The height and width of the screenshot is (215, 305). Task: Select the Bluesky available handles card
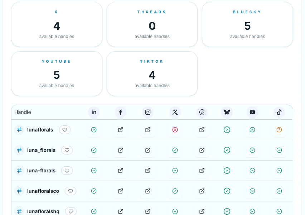coord(247,24)
